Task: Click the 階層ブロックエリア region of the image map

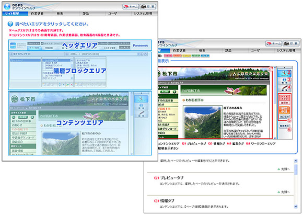Action: pos(80,71)
